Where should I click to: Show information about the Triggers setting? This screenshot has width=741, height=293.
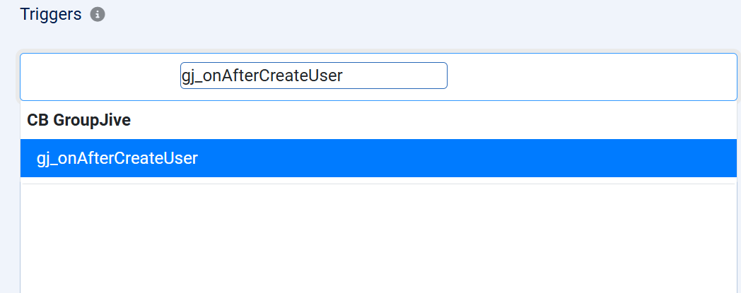(x=98, y=15)
